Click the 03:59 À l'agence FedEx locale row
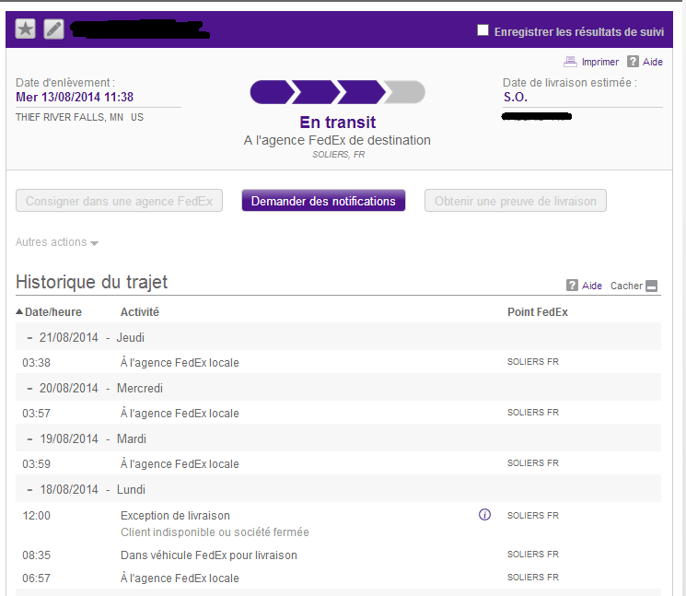The height and width of the screenshot is (596, 686). (338, 464)
